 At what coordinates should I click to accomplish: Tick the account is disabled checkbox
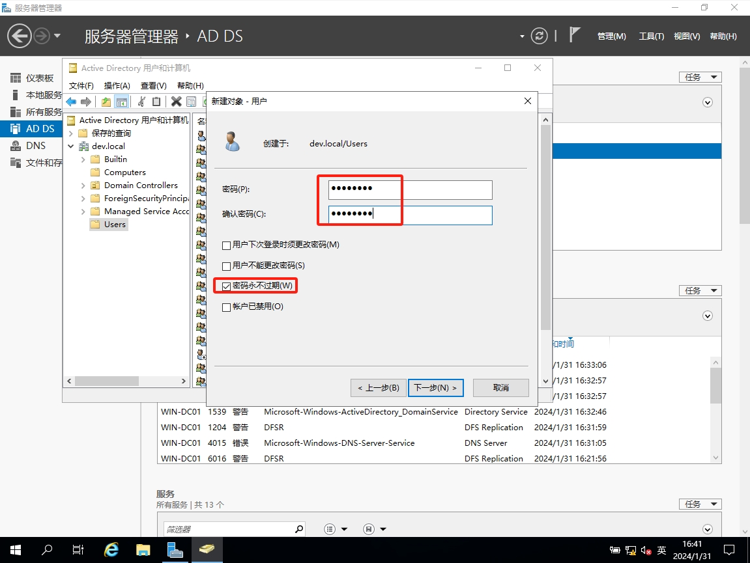coord(227,307)
